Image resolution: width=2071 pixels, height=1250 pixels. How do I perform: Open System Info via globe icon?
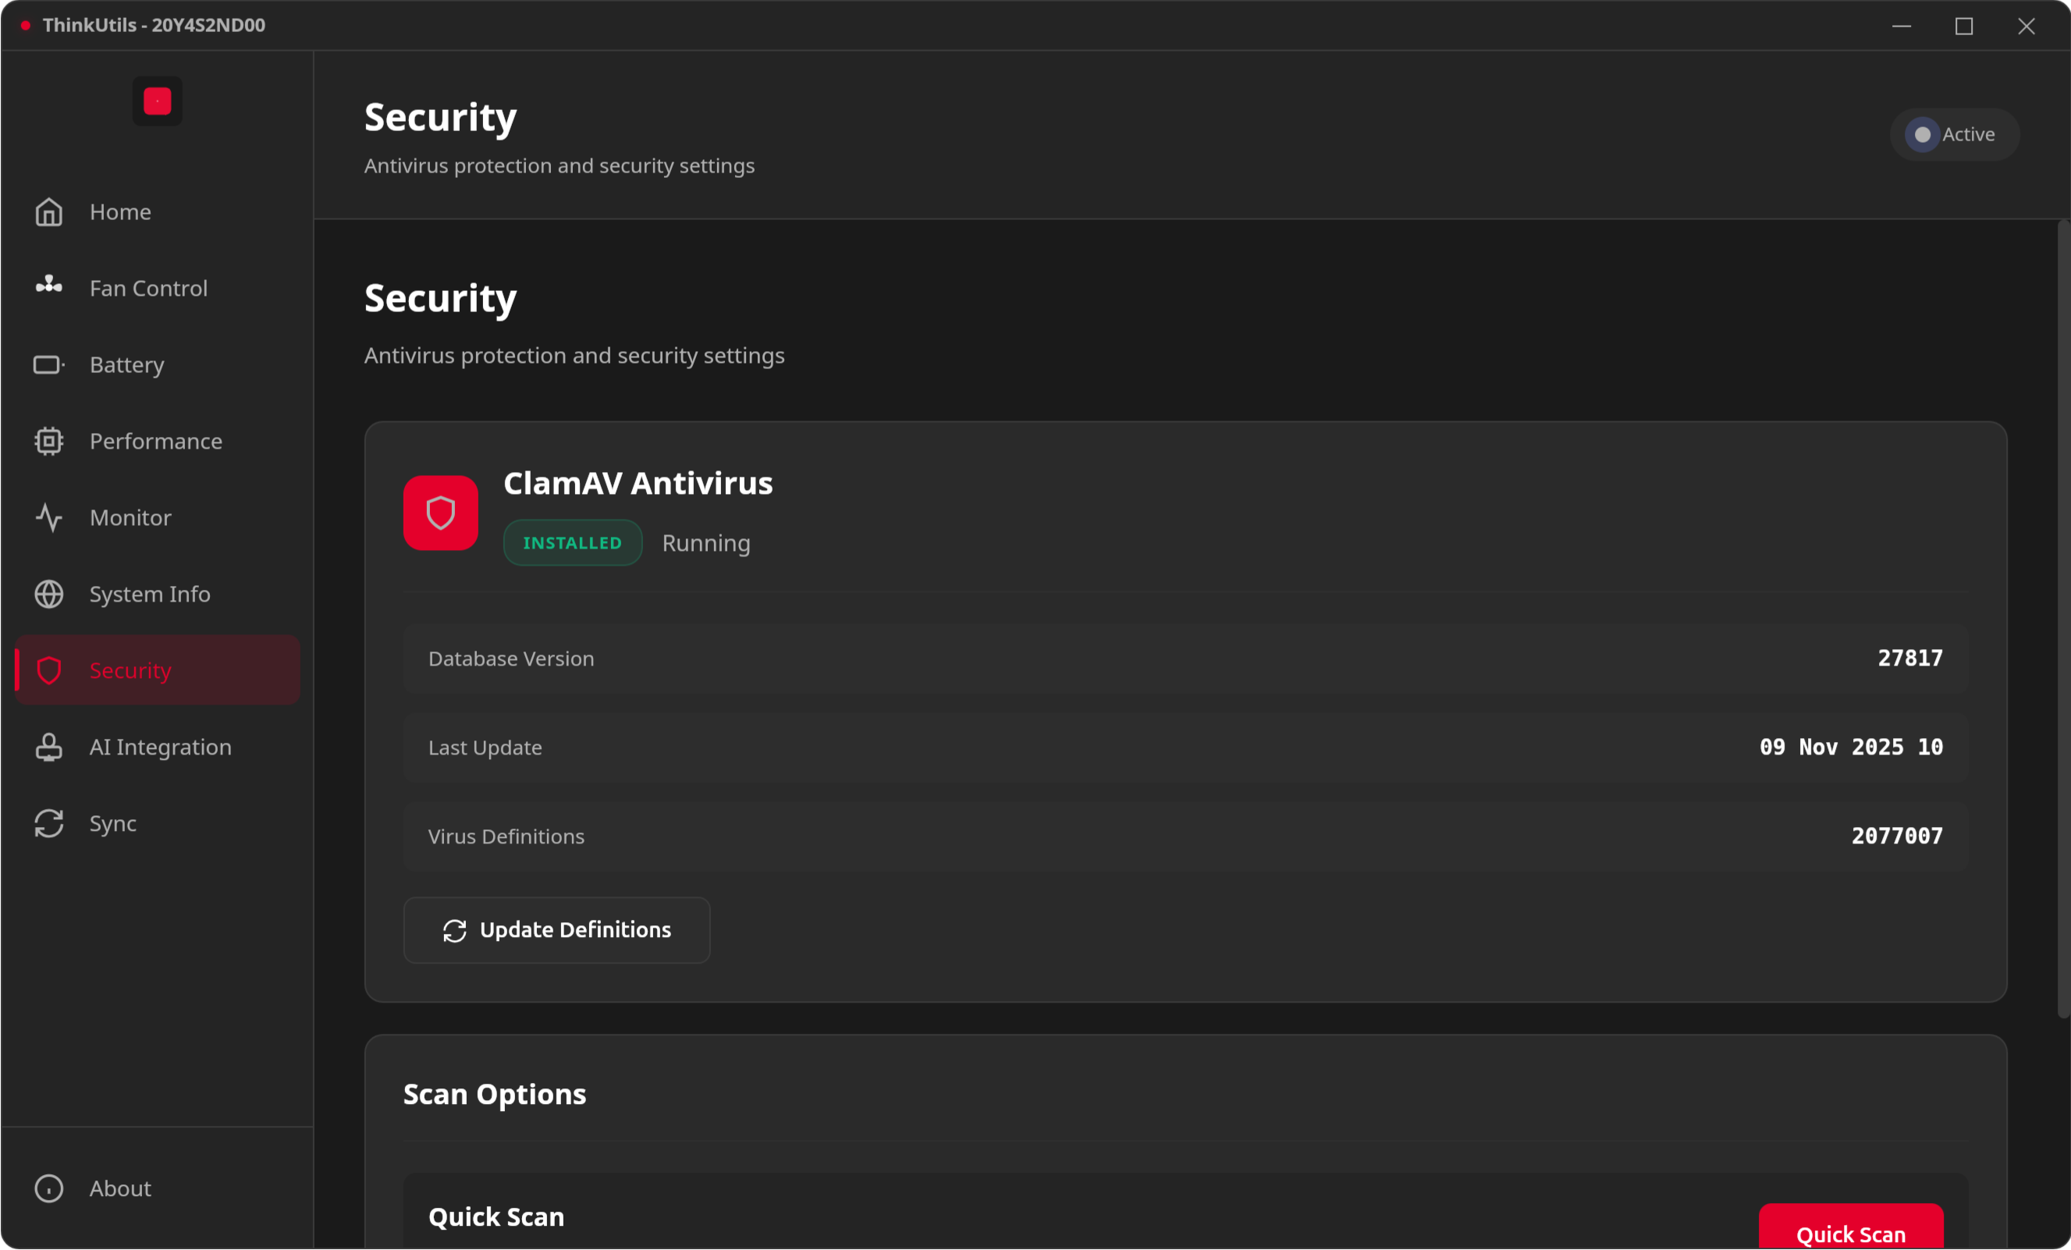pyautogui.click(x=48, y=594)
